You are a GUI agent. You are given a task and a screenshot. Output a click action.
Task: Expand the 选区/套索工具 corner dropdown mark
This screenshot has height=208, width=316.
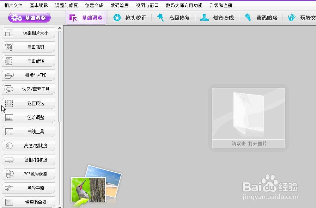[52, 92]
